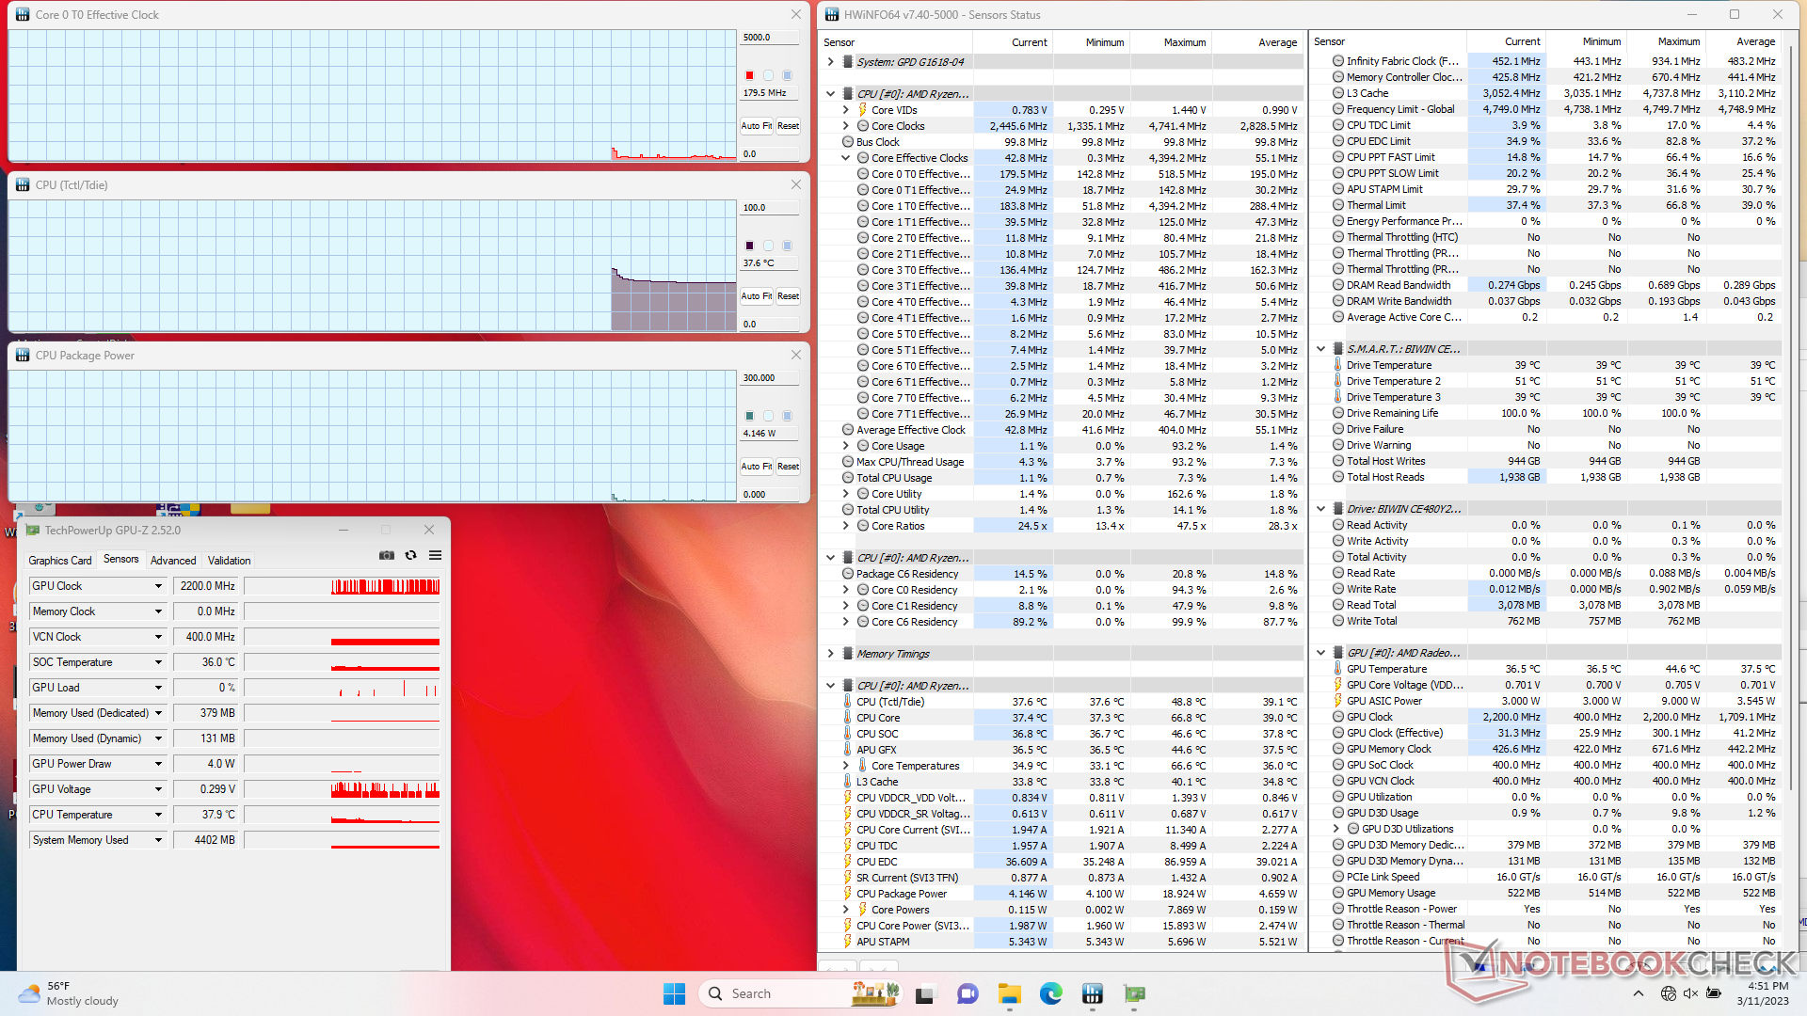
Task: Click icon beside Total CPU Usage row
Action: pos(847,478)
